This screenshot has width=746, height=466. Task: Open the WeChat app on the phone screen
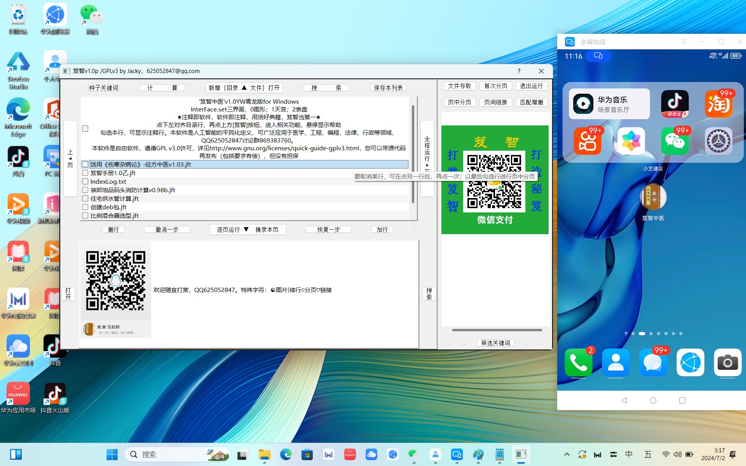coord(675,141)
